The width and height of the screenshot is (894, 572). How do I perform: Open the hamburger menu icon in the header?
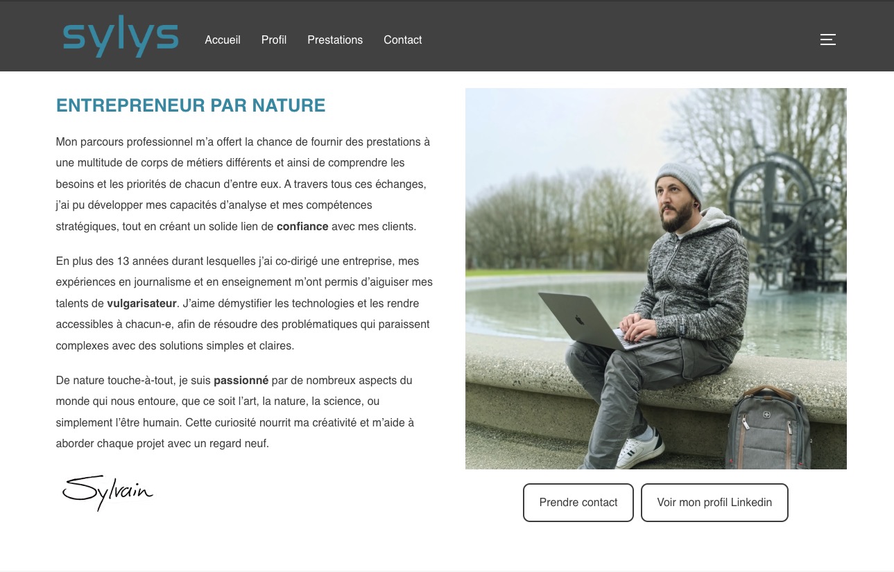click(x=828, y=40)
